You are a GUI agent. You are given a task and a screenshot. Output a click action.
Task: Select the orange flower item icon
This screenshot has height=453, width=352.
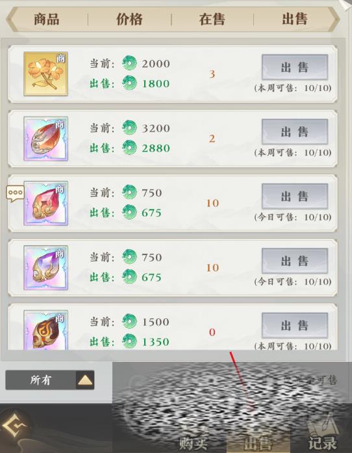45,74
